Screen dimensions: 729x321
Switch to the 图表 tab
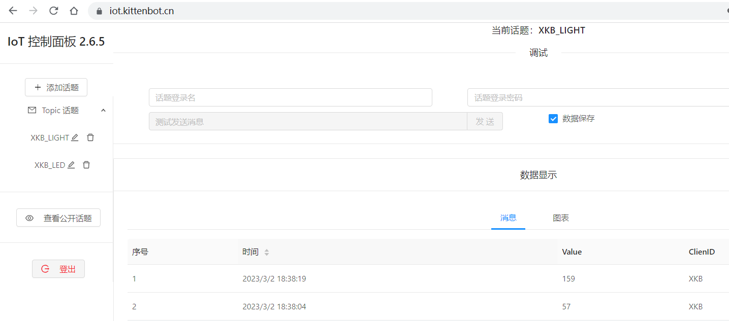coord(561,218)
